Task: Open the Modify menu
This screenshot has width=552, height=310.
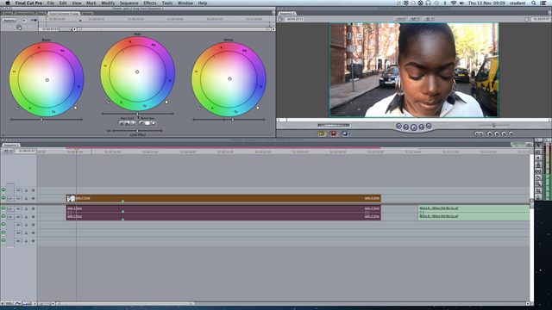Action: 108,3
